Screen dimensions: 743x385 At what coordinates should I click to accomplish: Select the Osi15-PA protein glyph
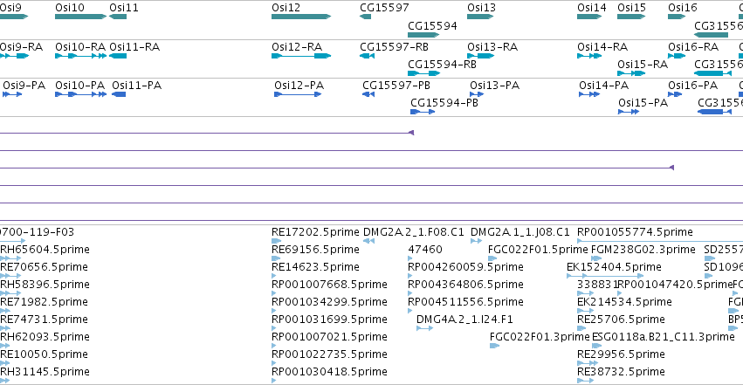click(629, 112)
